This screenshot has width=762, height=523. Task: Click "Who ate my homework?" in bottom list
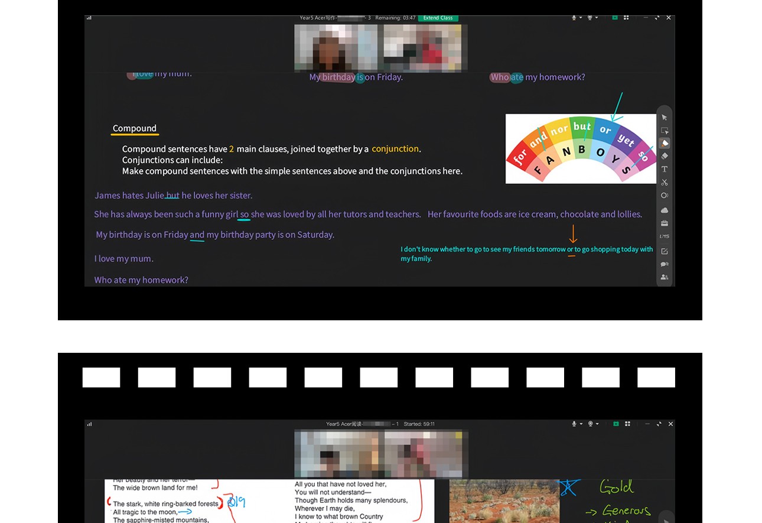click(x=141, y=280)
